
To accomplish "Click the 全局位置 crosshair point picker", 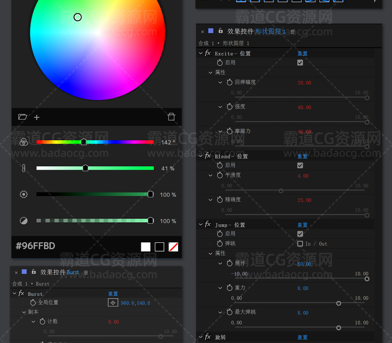I will click(113, 303).
